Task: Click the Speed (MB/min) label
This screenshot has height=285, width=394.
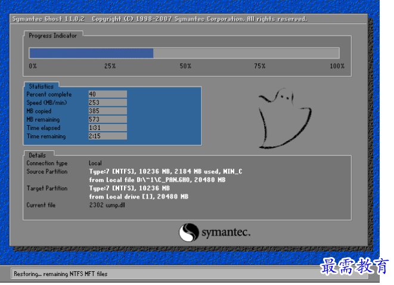Action: click(x=46, y=103)
